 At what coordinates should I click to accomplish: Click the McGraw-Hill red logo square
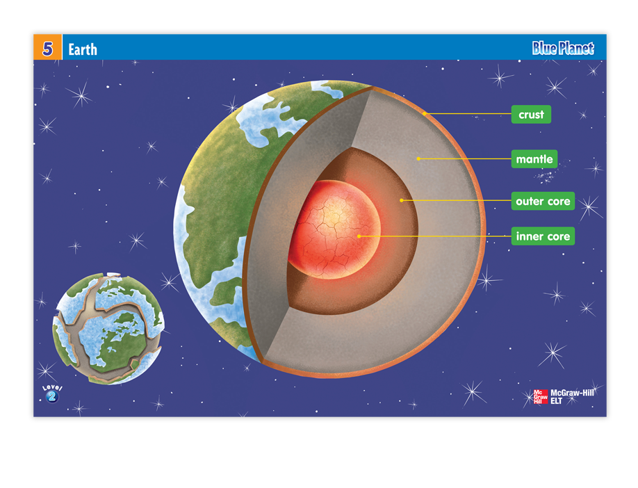(x=540, y=396)
